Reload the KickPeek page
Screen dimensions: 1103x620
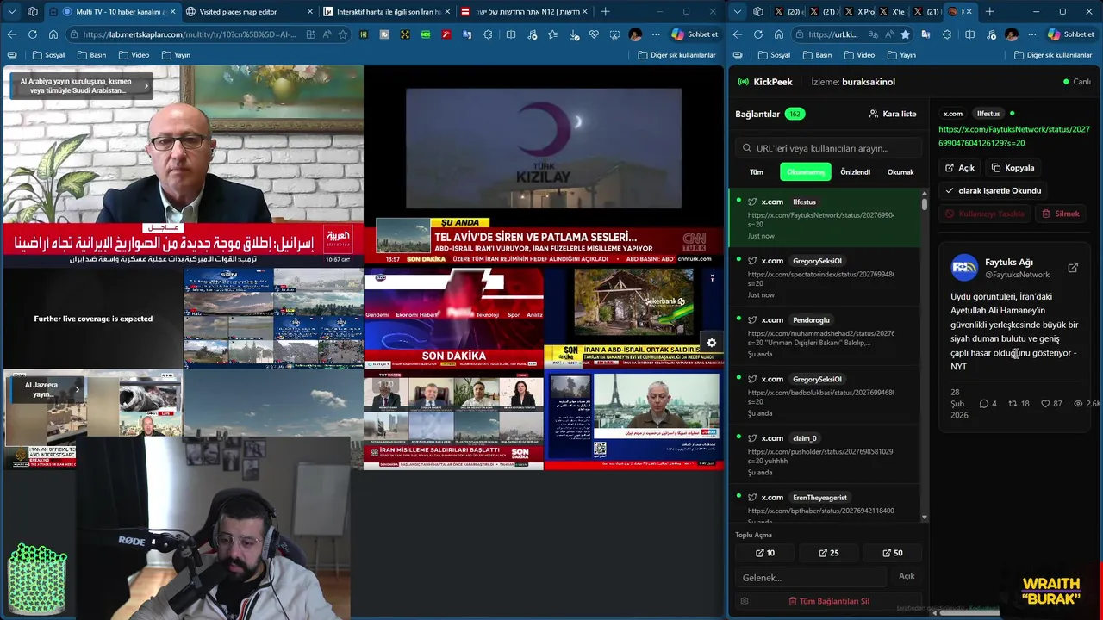[x=757, y=34]
